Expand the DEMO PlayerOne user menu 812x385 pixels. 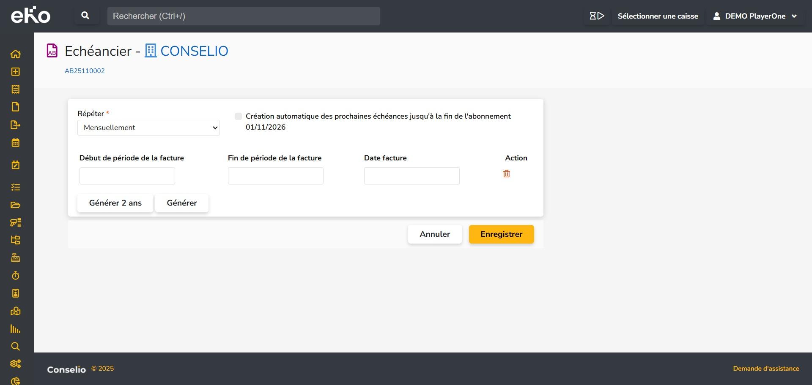pos(755,16)
